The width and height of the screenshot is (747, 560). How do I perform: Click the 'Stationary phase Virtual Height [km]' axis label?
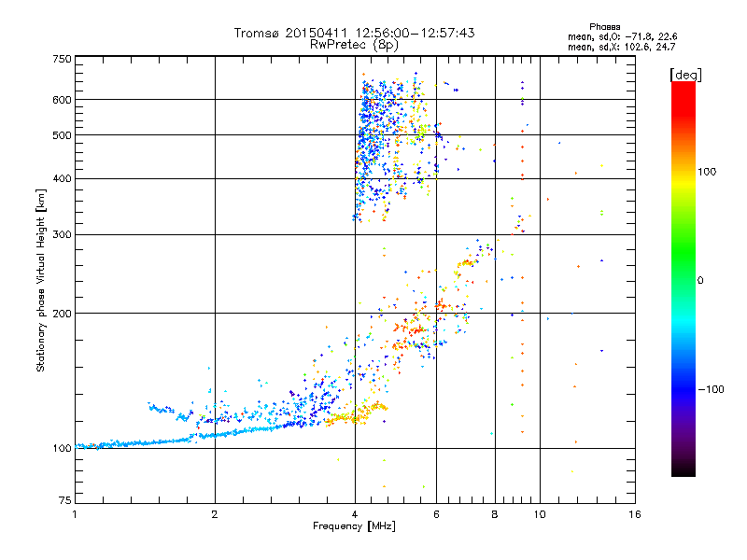click(x=41, y=280)
